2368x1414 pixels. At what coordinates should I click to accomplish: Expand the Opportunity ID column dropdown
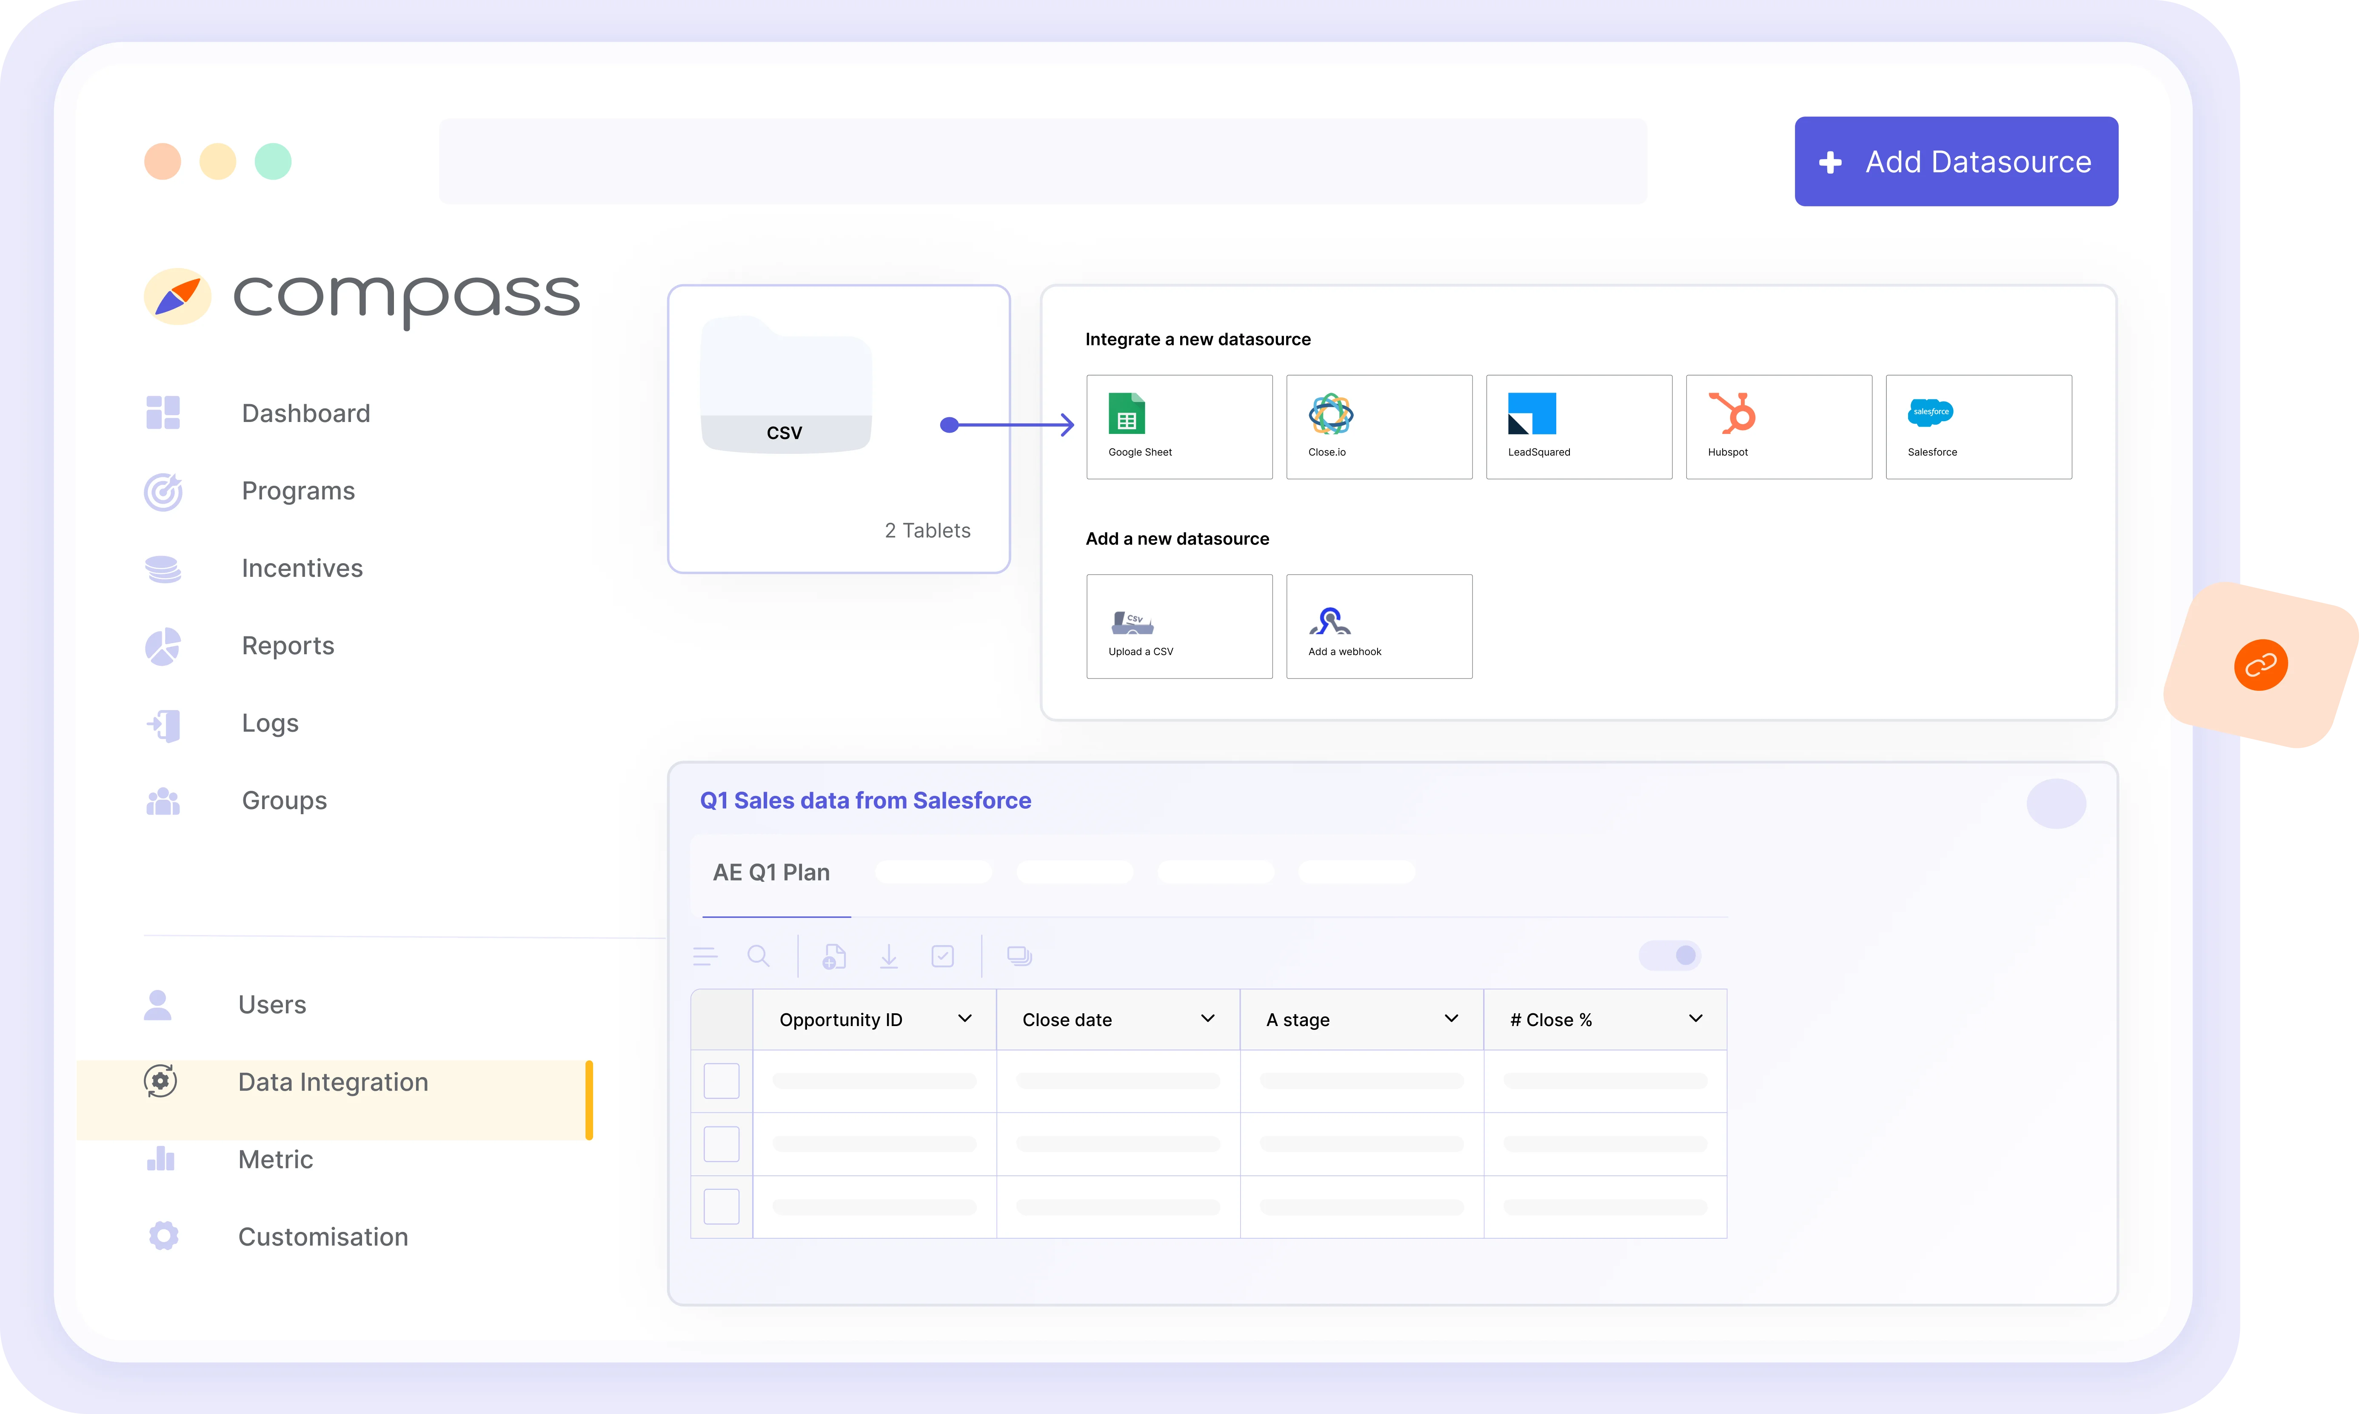tap(964, 1018)
